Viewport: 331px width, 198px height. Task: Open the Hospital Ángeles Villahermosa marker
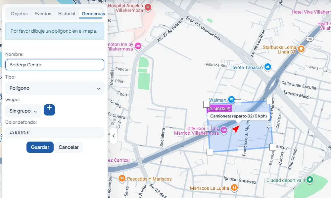[148, 8]
